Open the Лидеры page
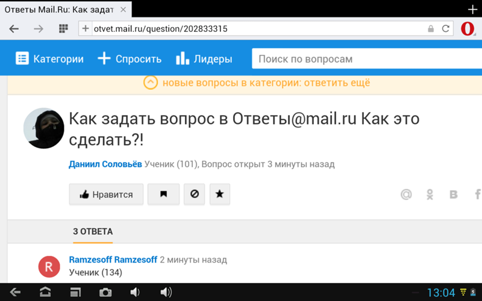This screenshot has width=482, height=301. pos(204,58)
